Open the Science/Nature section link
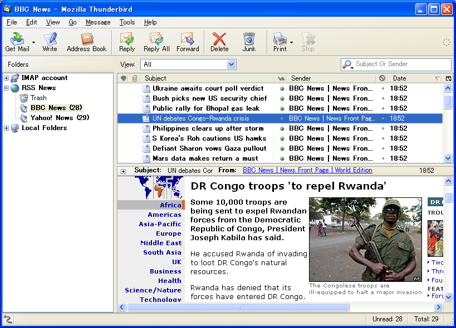456x328 pixels. [153, 290]
